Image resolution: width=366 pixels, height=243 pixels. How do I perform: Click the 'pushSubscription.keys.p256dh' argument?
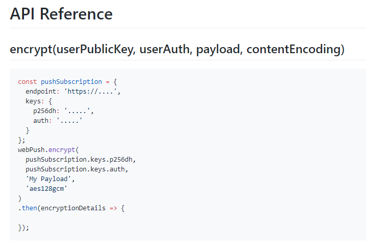click(x=80, y=160)
